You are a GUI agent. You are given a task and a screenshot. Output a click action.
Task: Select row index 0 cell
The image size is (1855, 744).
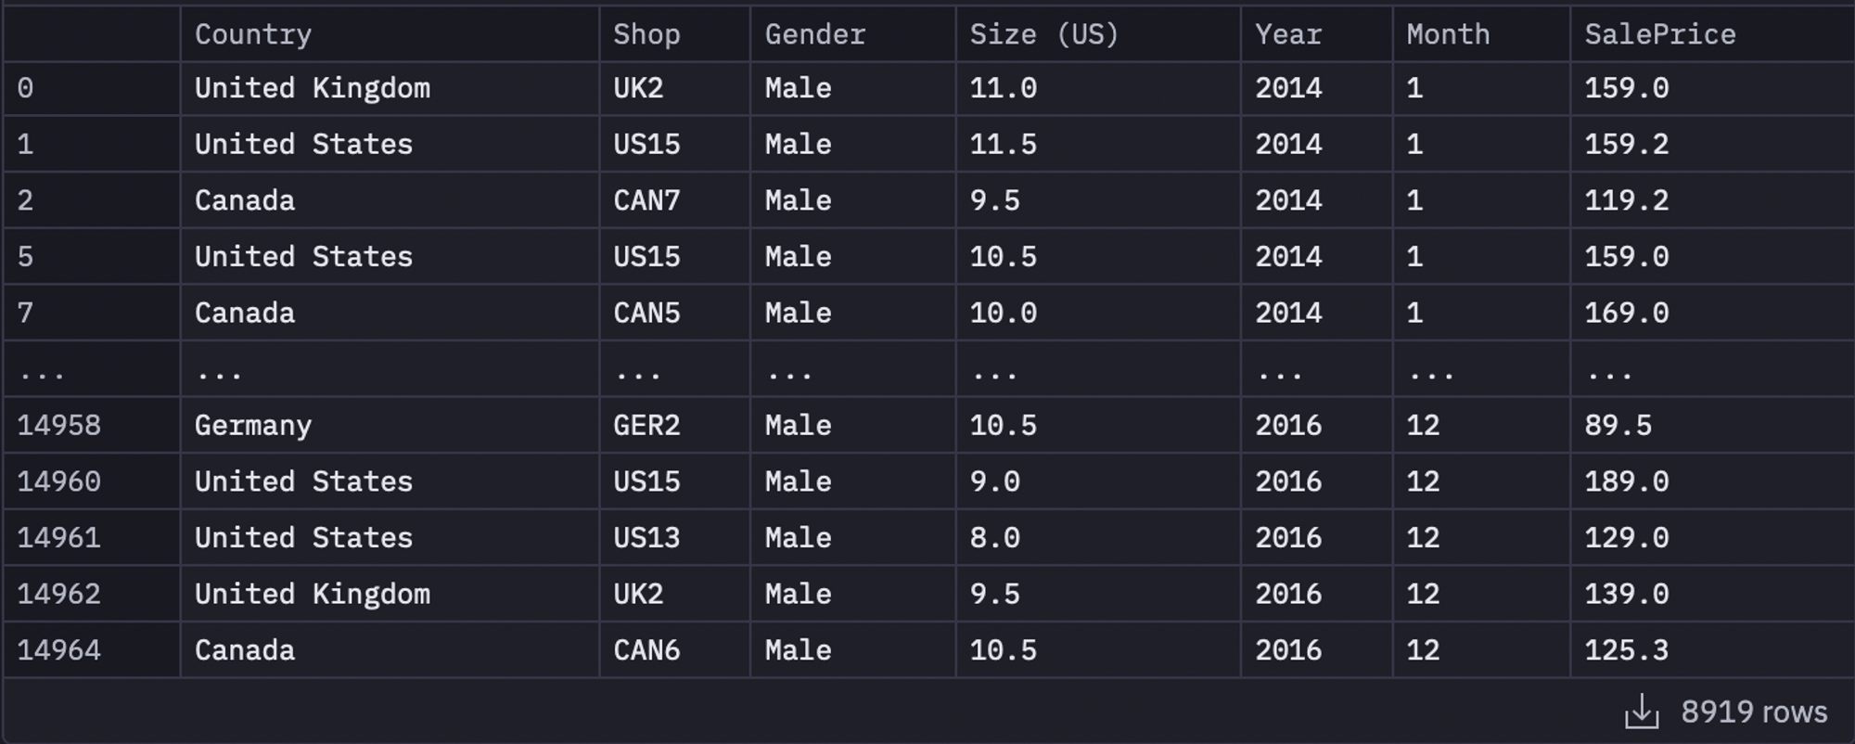tap(26, 88)
